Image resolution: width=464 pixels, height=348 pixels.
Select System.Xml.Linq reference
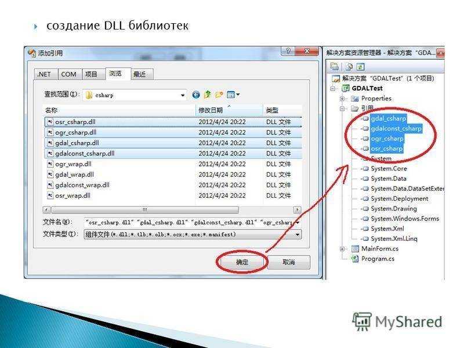point(394,239)
